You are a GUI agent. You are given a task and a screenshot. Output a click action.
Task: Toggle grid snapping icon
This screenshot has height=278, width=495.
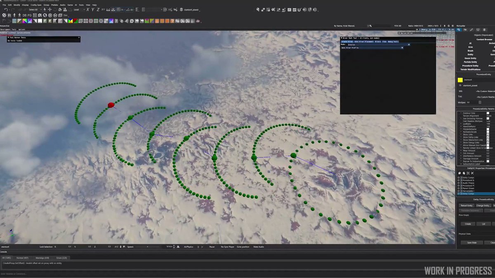tap(120, 9)
